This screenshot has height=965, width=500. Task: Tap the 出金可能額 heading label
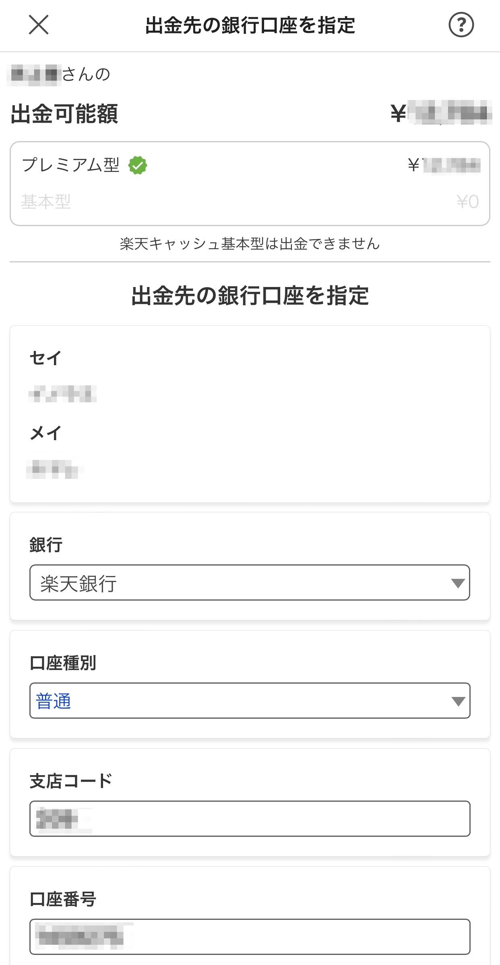coord(64,114)
